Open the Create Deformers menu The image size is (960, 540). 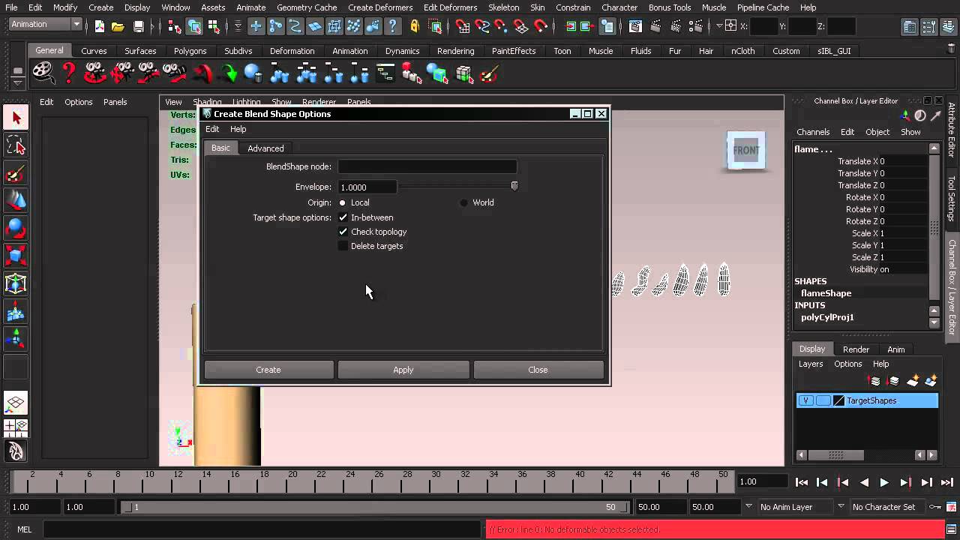380,7
